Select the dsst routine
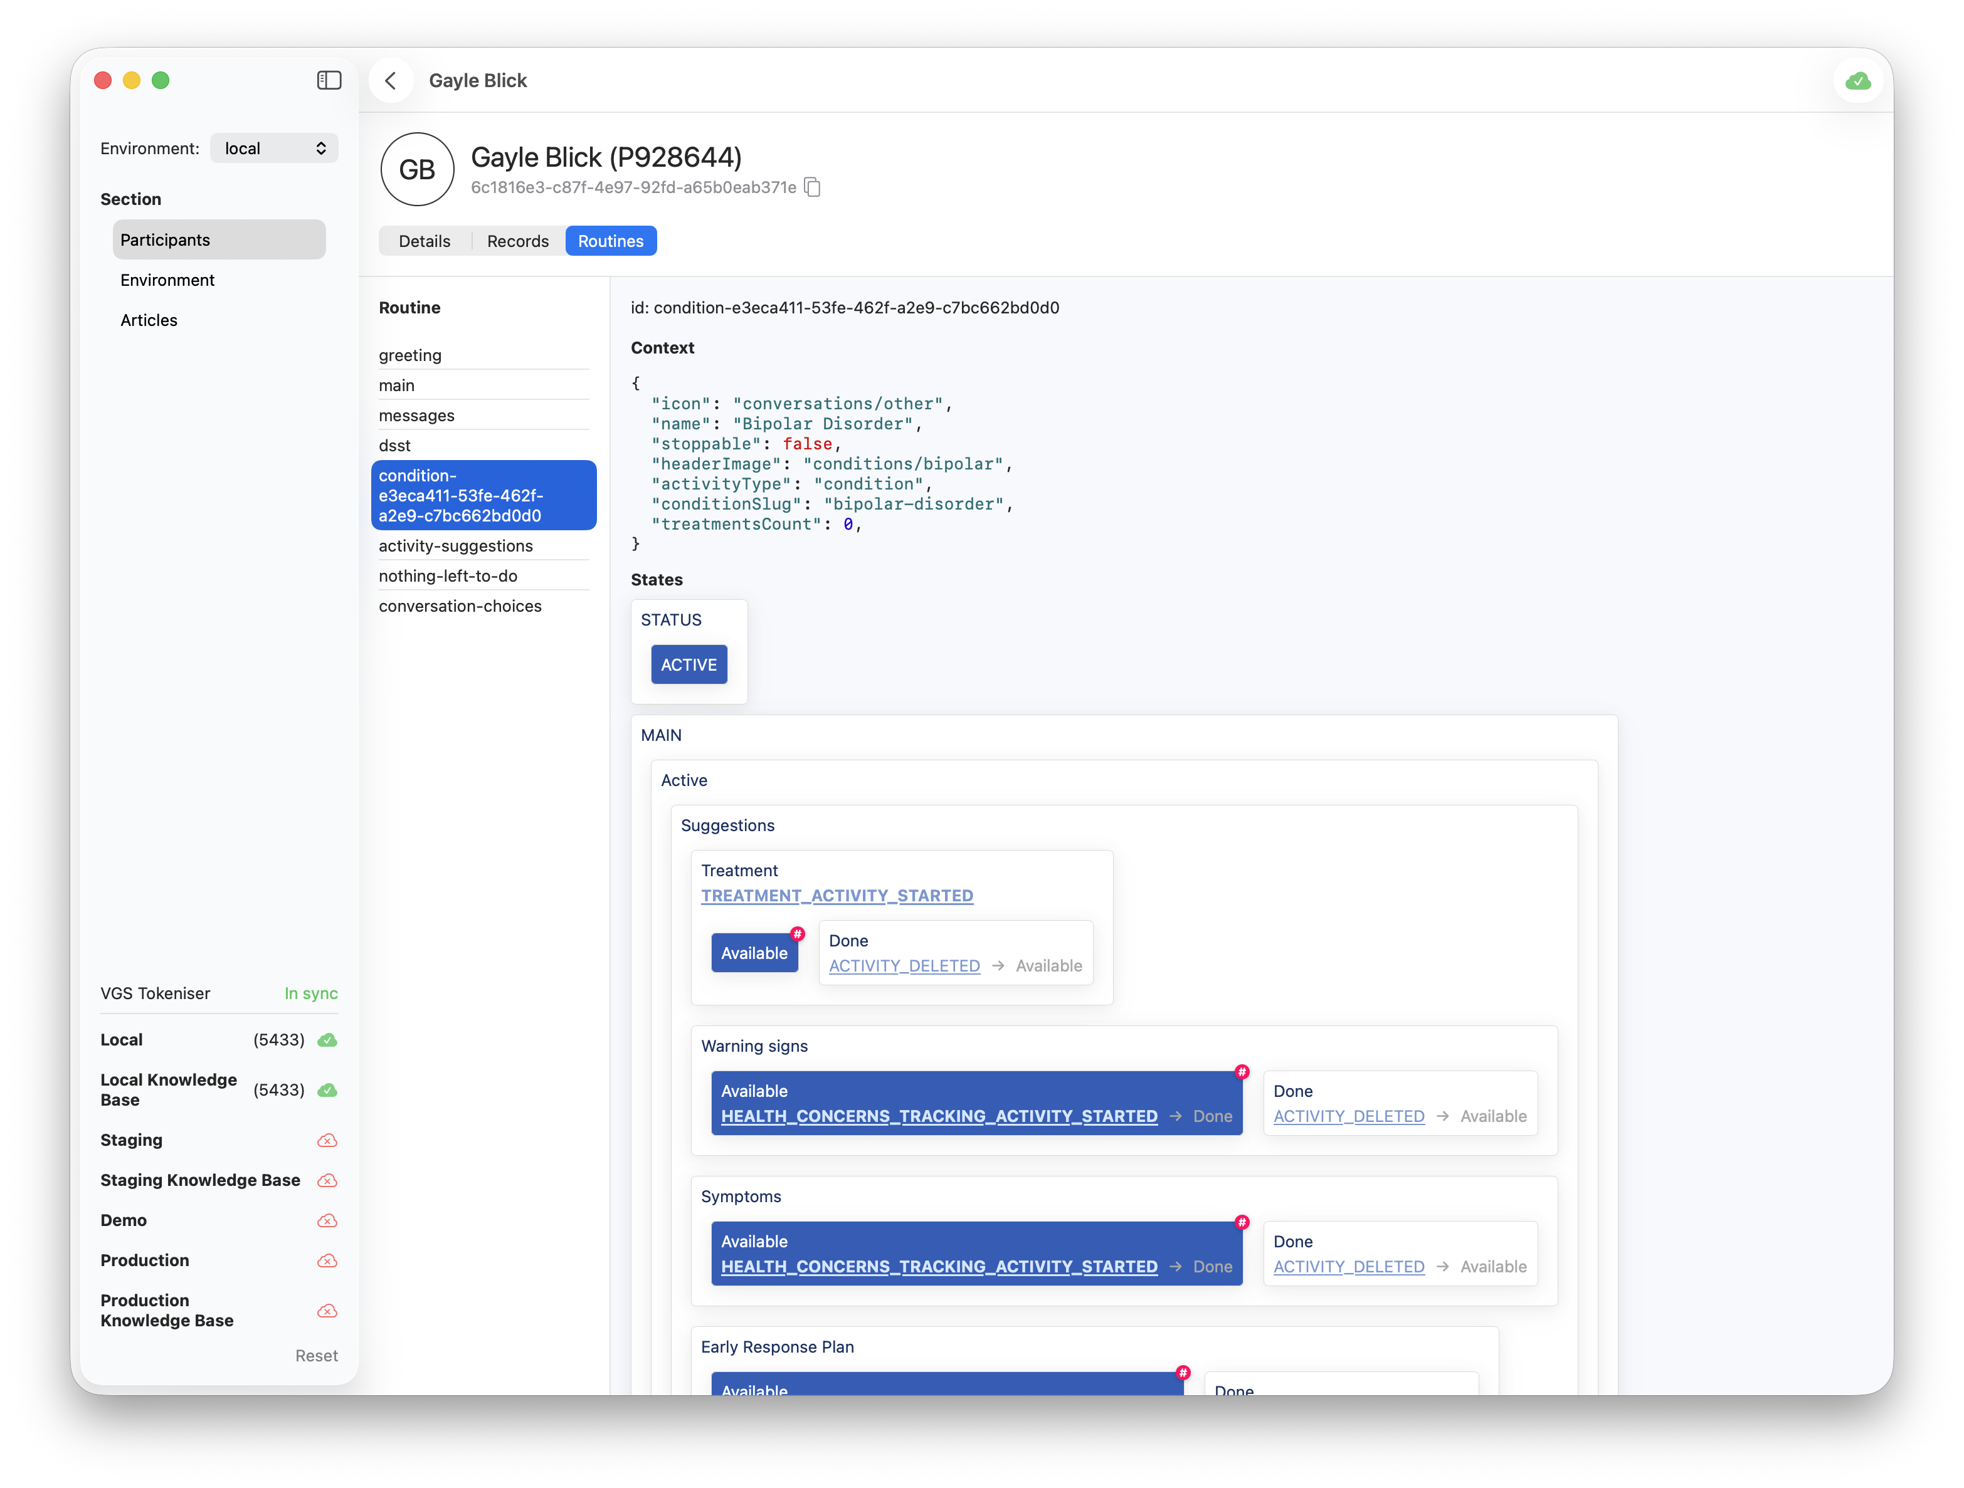The height and width of the screenshot is (1488, 1964). coord(395,446)
